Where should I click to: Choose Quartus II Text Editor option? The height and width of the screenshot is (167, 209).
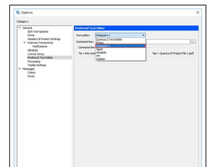pos(120,40)
